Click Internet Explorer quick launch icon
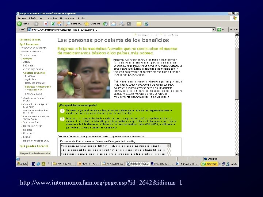 point(38,164)
